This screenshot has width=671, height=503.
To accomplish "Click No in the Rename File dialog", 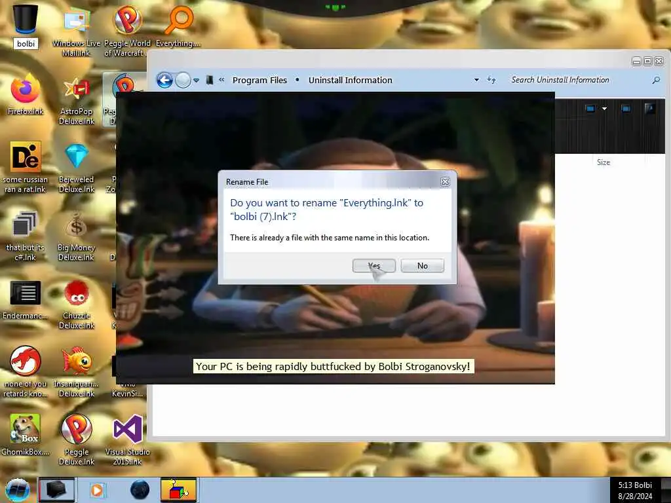I will pyautogui.click(x=423, y=266).
